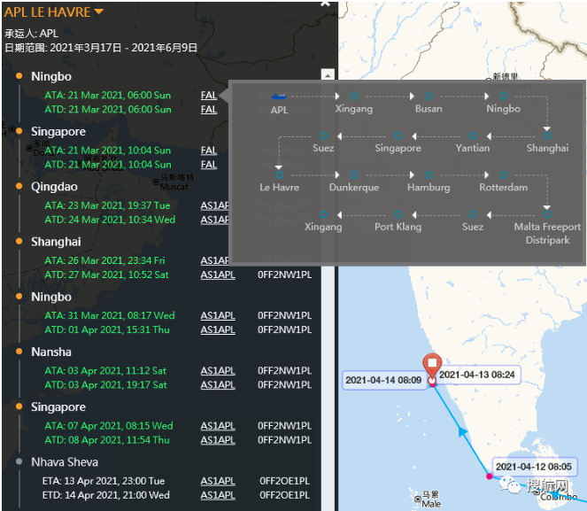
Task: Select the Nhava Sheva upcoming port entry
Action: point(65,462)
